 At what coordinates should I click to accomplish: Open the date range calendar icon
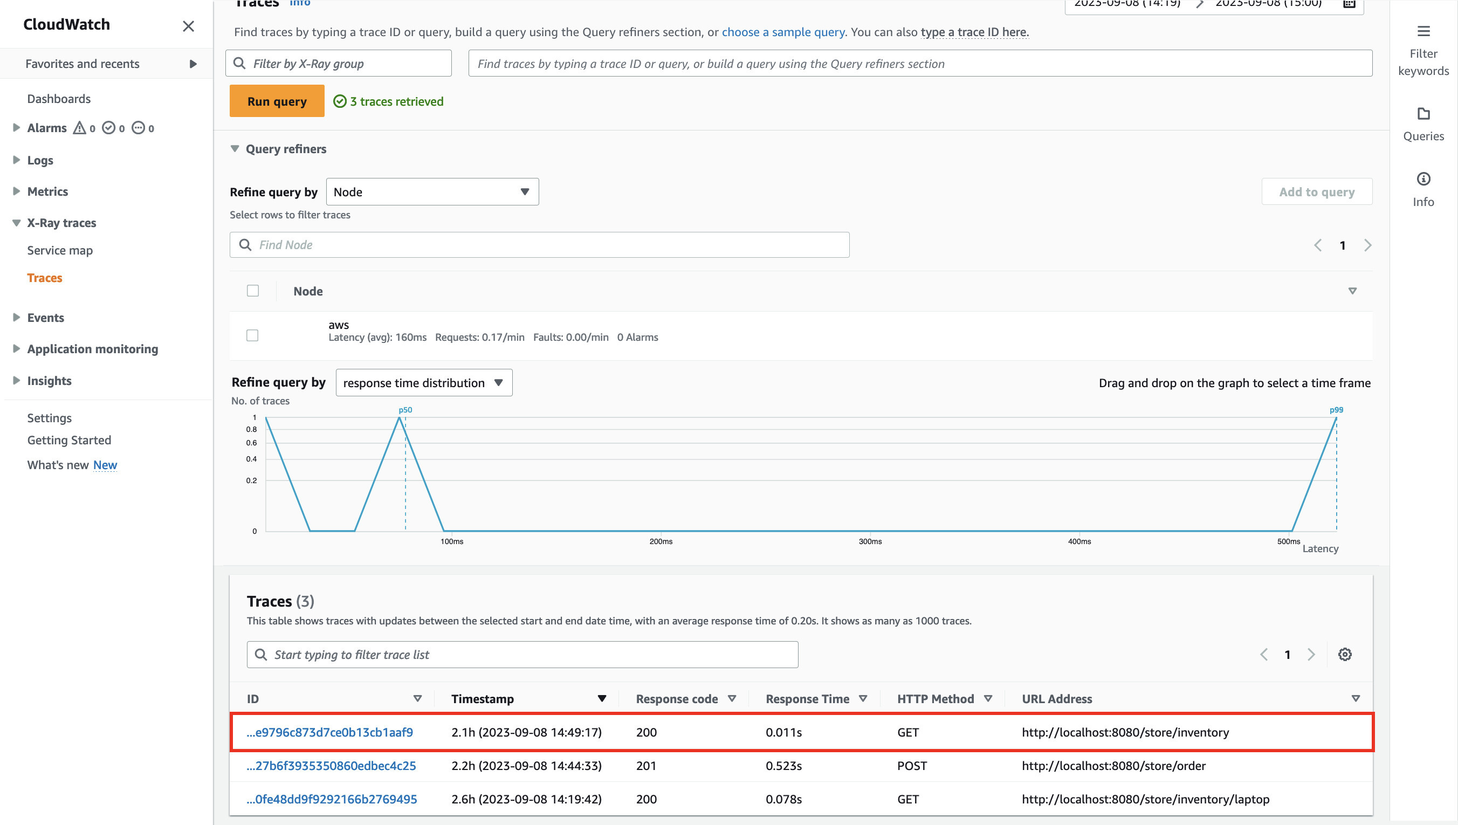pos(1349,3)
